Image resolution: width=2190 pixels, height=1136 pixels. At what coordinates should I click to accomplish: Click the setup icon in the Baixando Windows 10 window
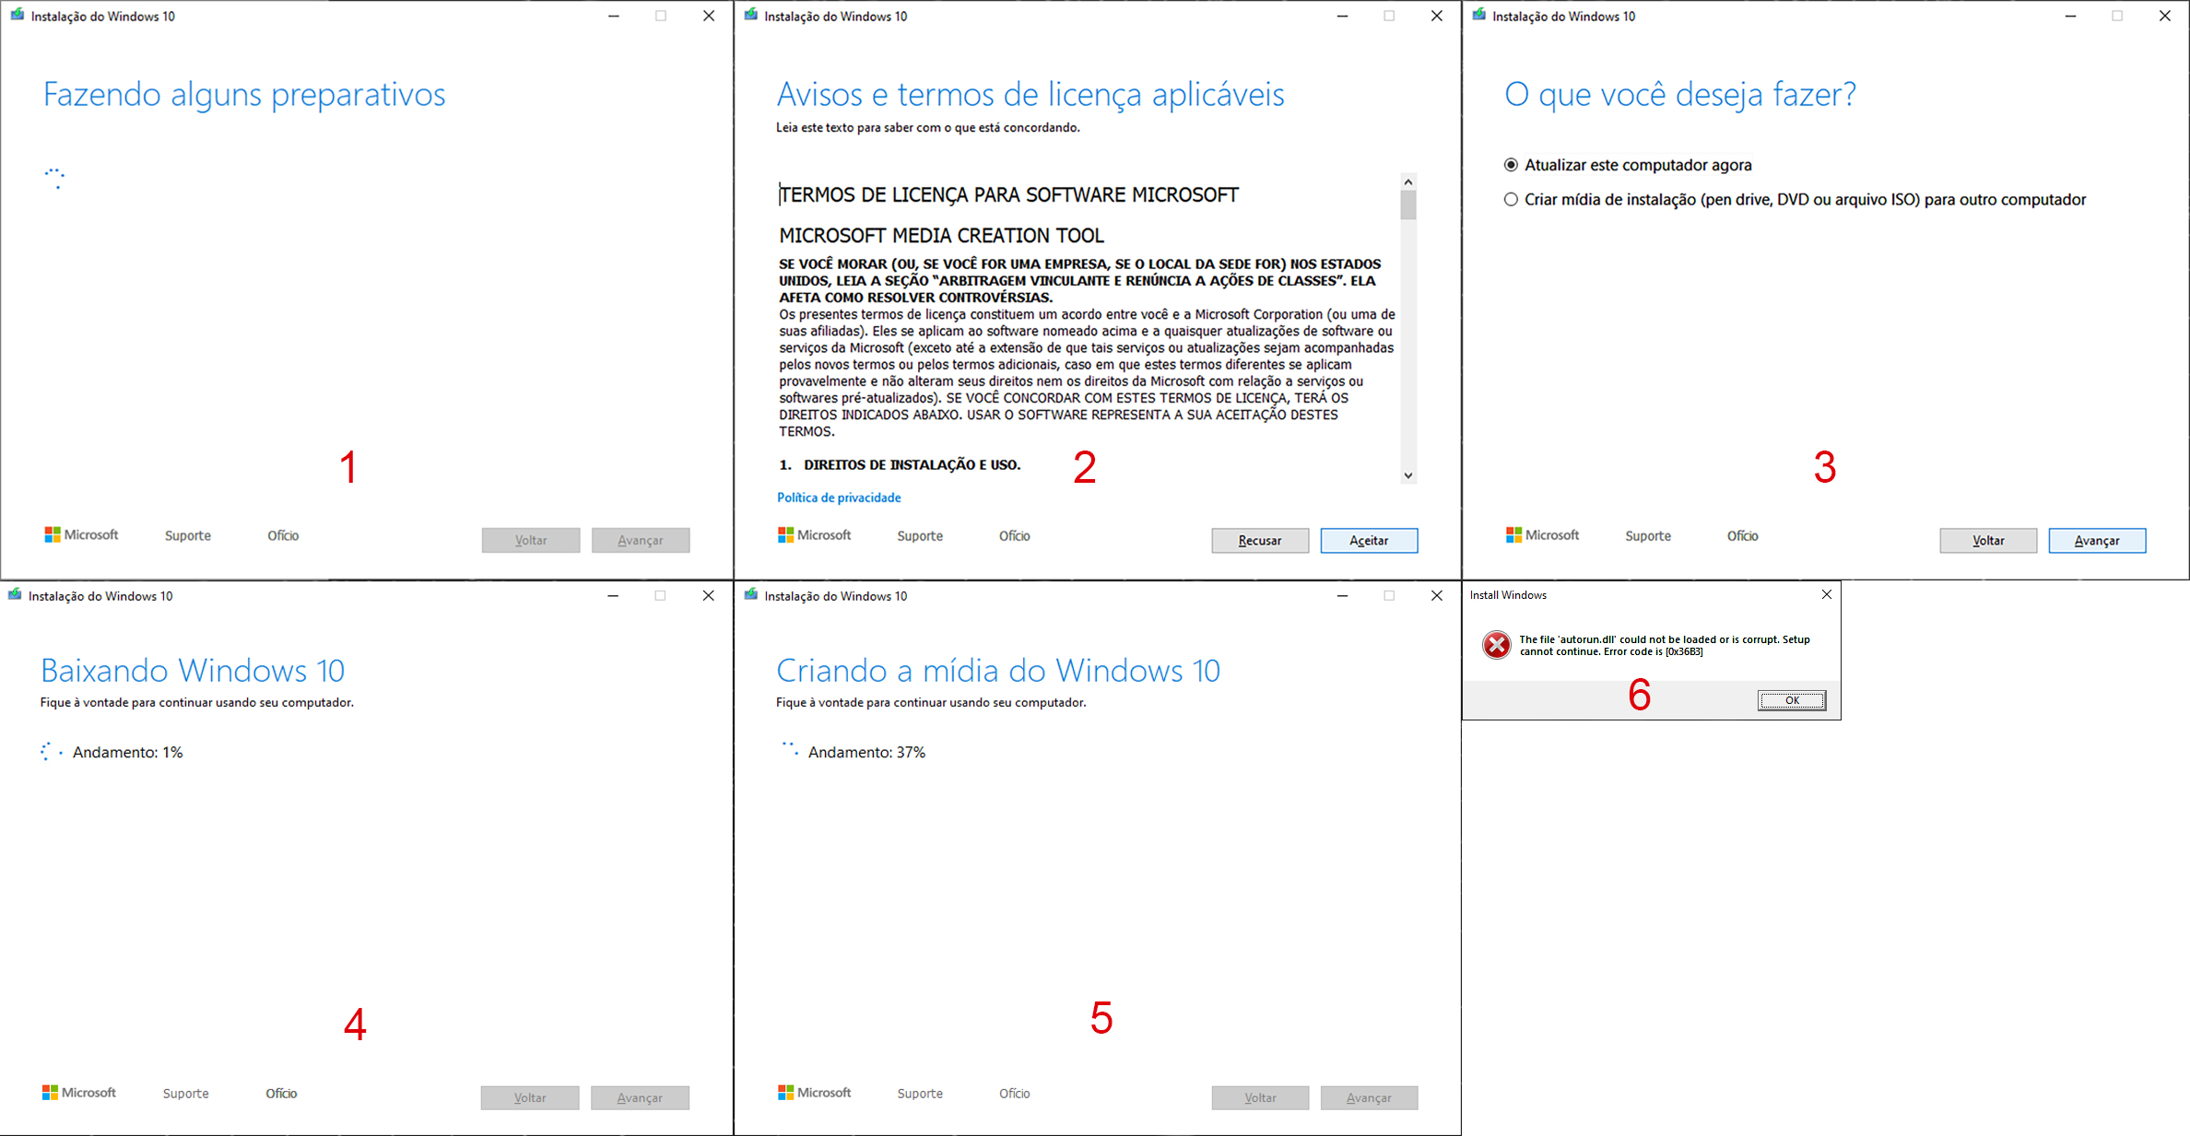pos(15,595)
